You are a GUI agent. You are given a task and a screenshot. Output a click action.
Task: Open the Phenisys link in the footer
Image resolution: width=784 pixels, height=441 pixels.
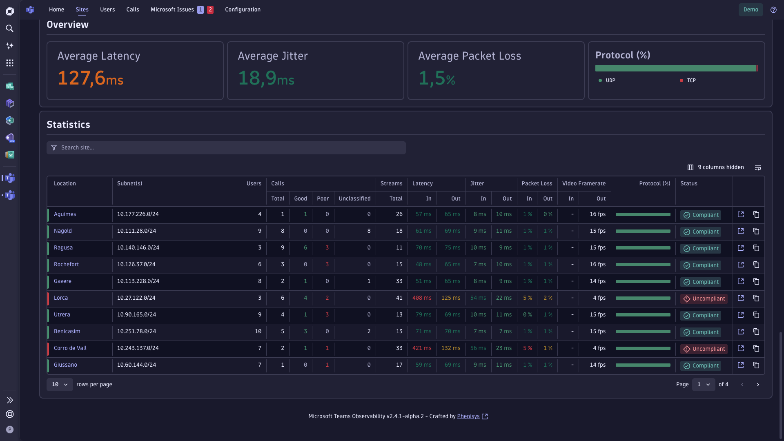pyautogui.click(x=469, y=416)
